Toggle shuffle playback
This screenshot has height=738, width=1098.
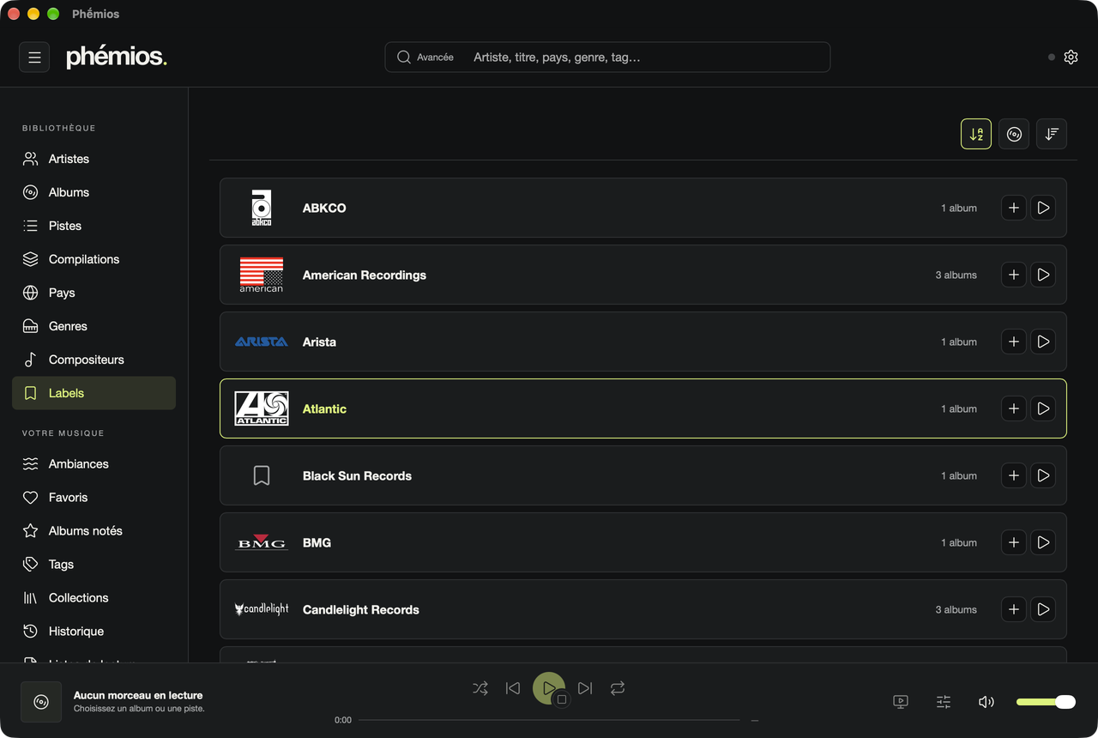point(480,688)
